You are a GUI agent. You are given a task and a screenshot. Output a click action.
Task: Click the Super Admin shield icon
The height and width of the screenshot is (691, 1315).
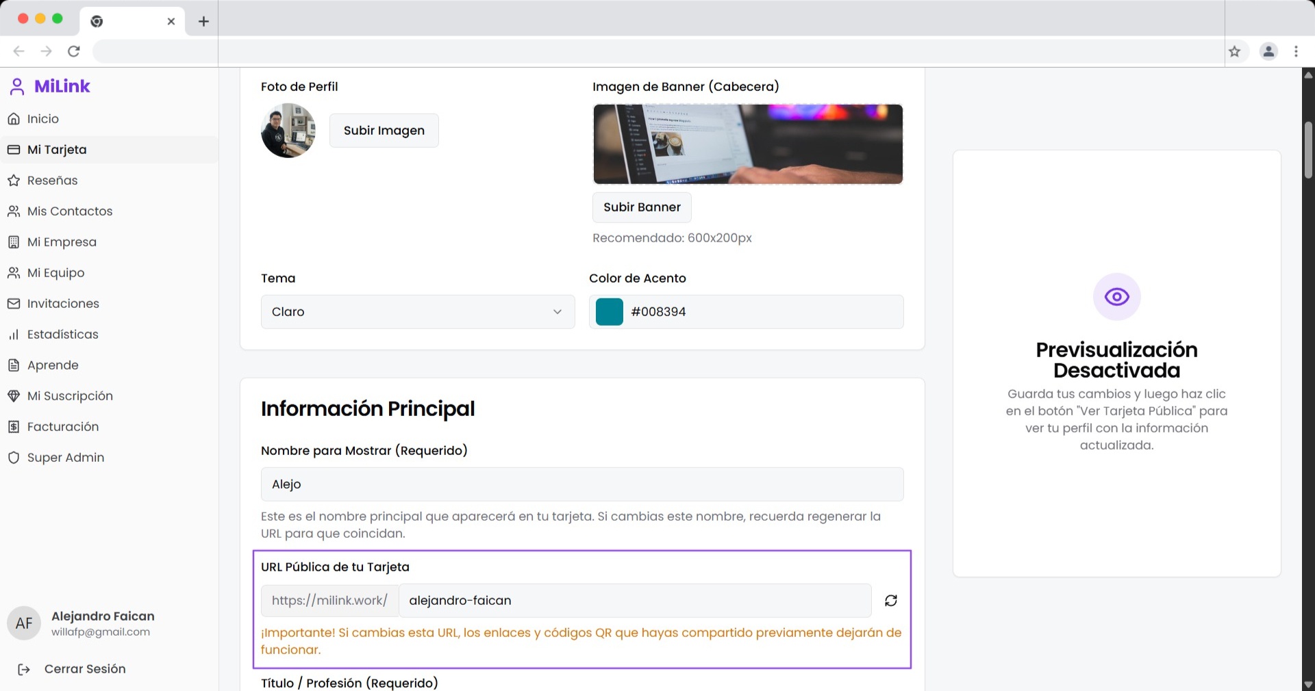coord(14,458)
